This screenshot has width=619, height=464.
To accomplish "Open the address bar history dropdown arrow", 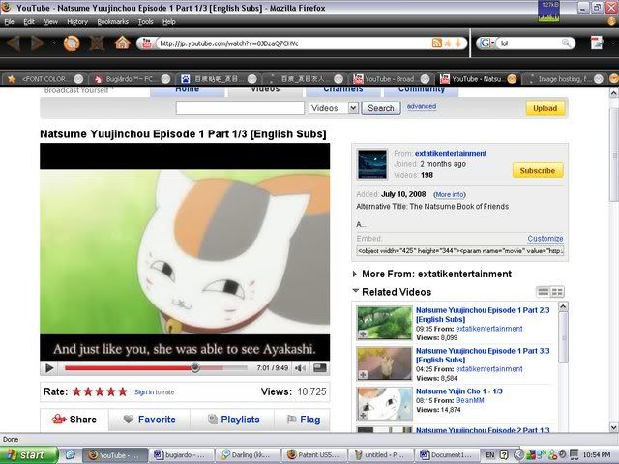I will 458,43.
